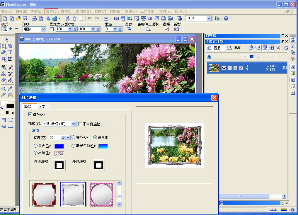298x215 pixels.
Task: Toggle eye visibility of the layer
Action: (x=224, y=68)
